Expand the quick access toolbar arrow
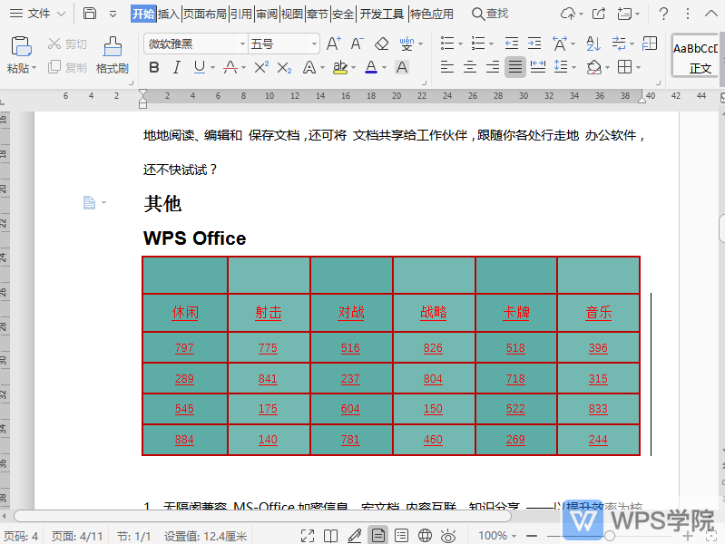This screenshot has width=725, height=544. tap(113, 15)
